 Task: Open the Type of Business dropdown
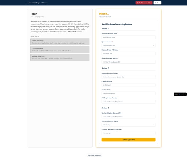coord(129,46)
